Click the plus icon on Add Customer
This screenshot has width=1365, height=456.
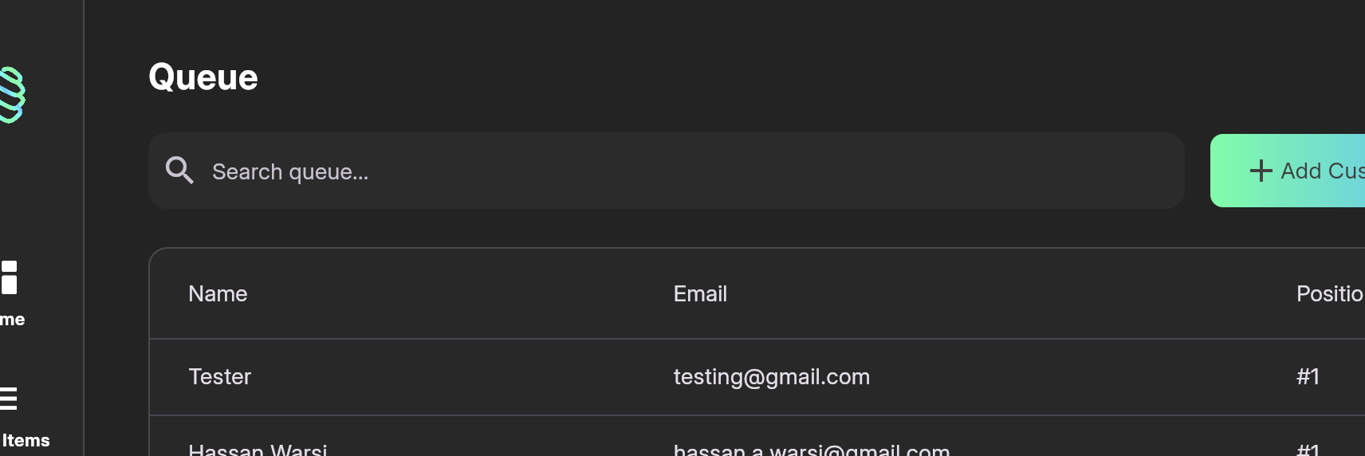tap(1261, 171)
